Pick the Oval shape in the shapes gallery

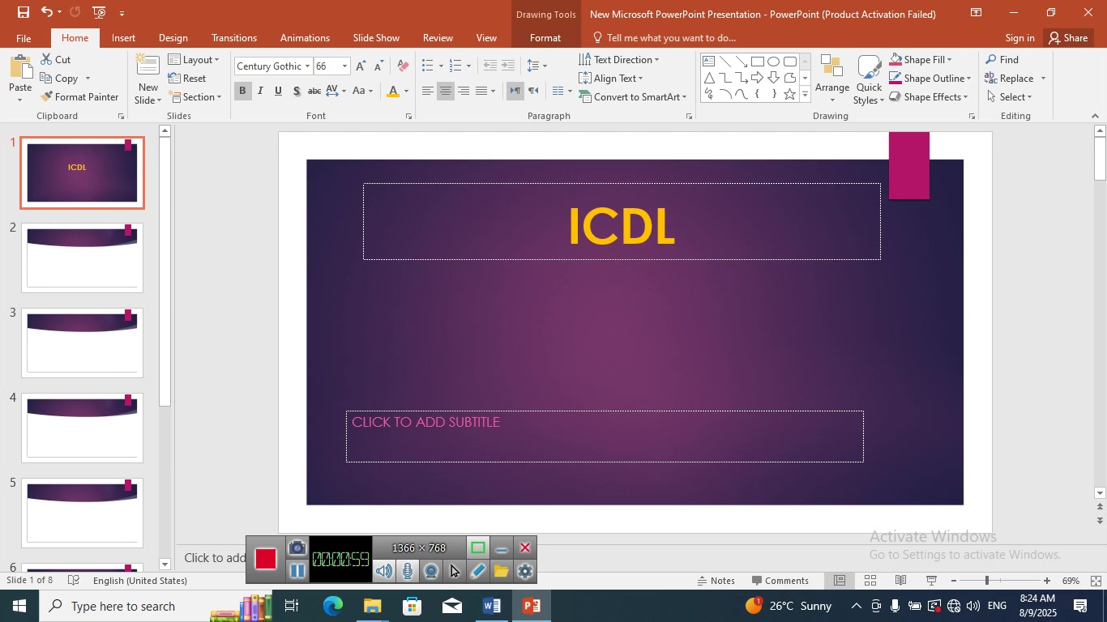click(x=773, y=62)
